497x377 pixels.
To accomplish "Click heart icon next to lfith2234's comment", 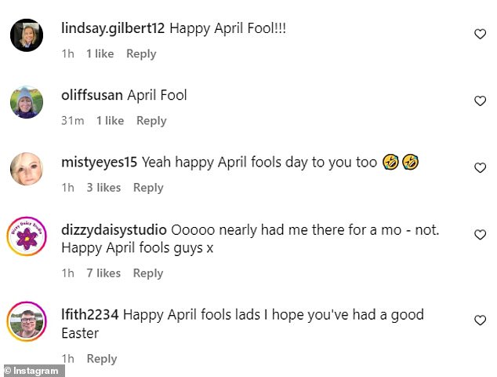I will pyautogui.click(x=480, y=320).
